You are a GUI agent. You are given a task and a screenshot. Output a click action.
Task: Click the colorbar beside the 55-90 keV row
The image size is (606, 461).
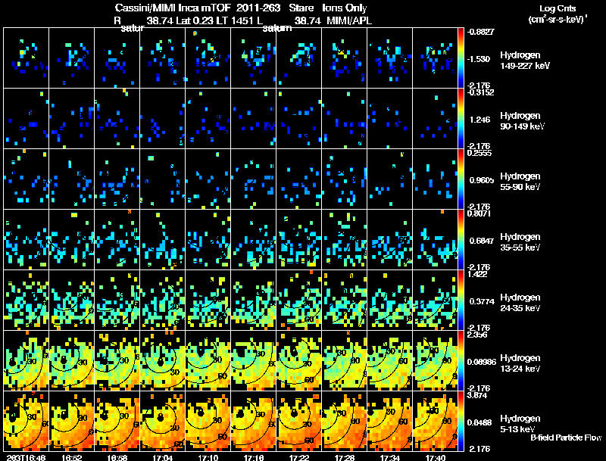(x=461, y=179)
